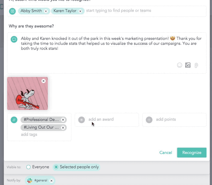Open the emoji picker smiley icon
The image size is (212, 185).
tap(179, 65)
